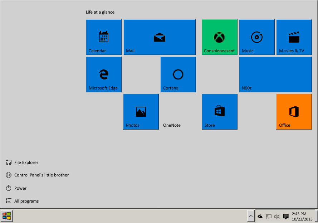Image resolution: width=318 pixels, height=223 pixels.
Task: Open the Photos tile
Action: tap(141, 112)
